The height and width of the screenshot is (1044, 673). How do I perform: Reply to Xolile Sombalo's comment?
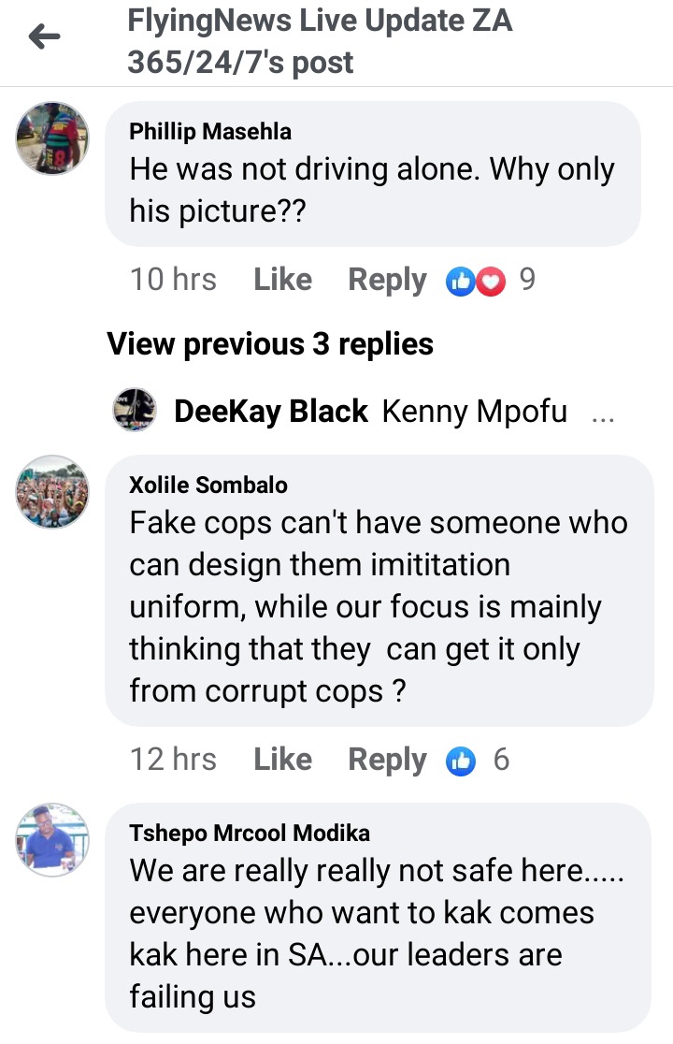(387, 760)
